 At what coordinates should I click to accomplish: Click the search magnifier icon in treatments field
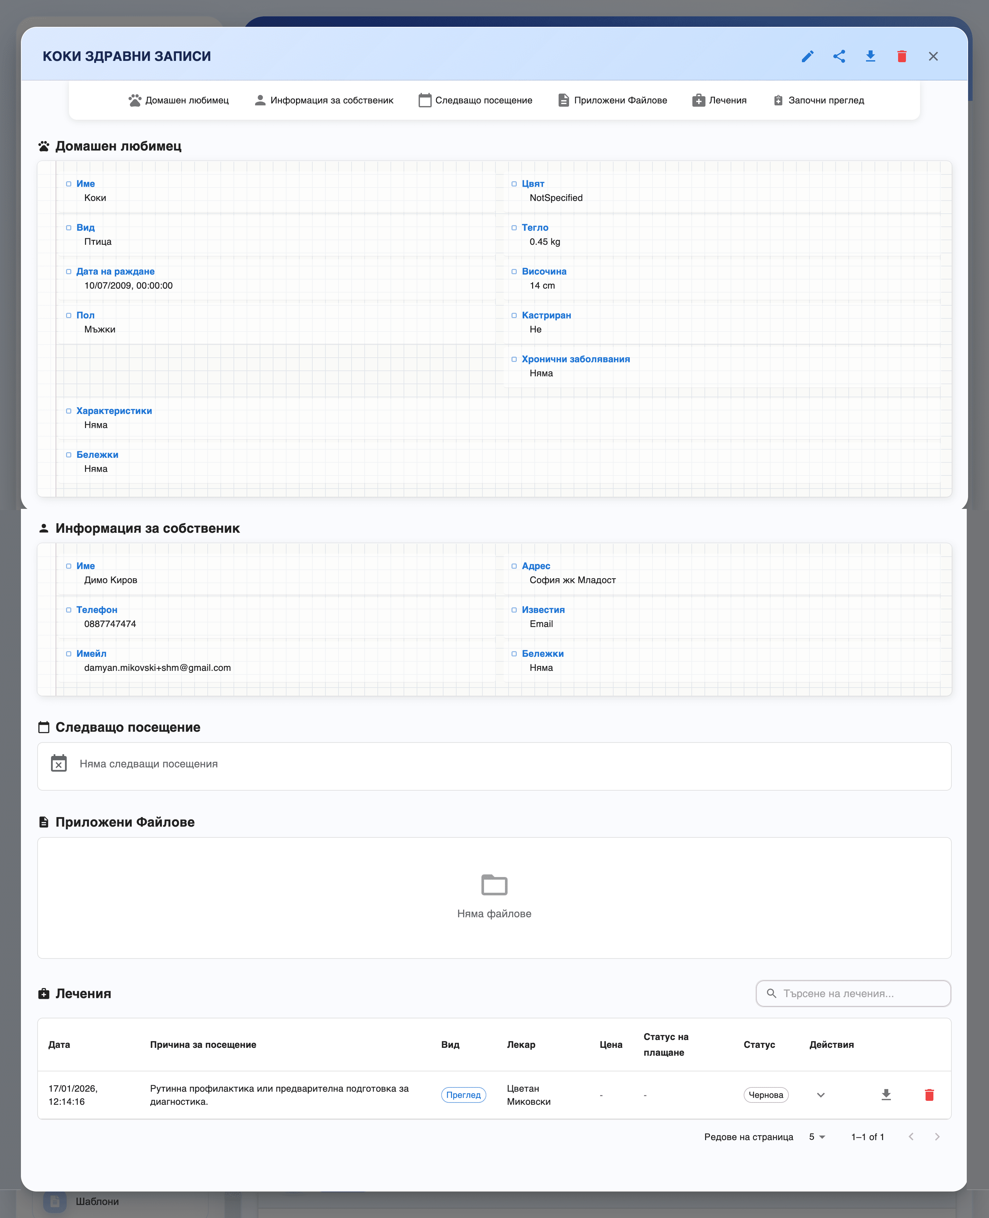pos(772,994)
